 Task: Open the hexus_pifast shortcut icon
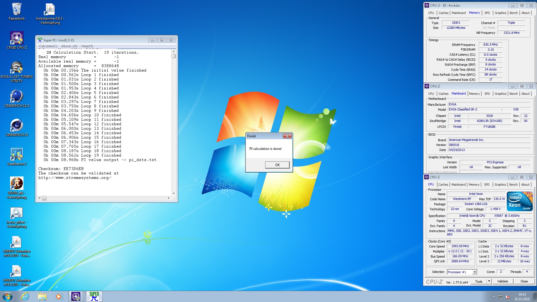(x=17, y=218)
